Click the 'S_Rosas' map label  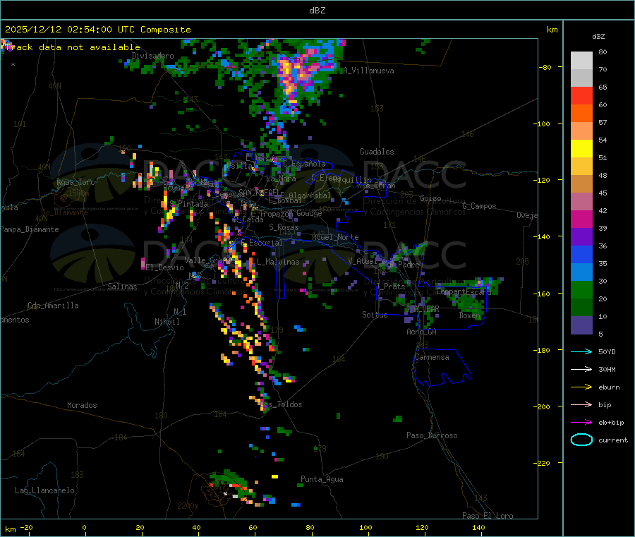[x=284, y=227]
